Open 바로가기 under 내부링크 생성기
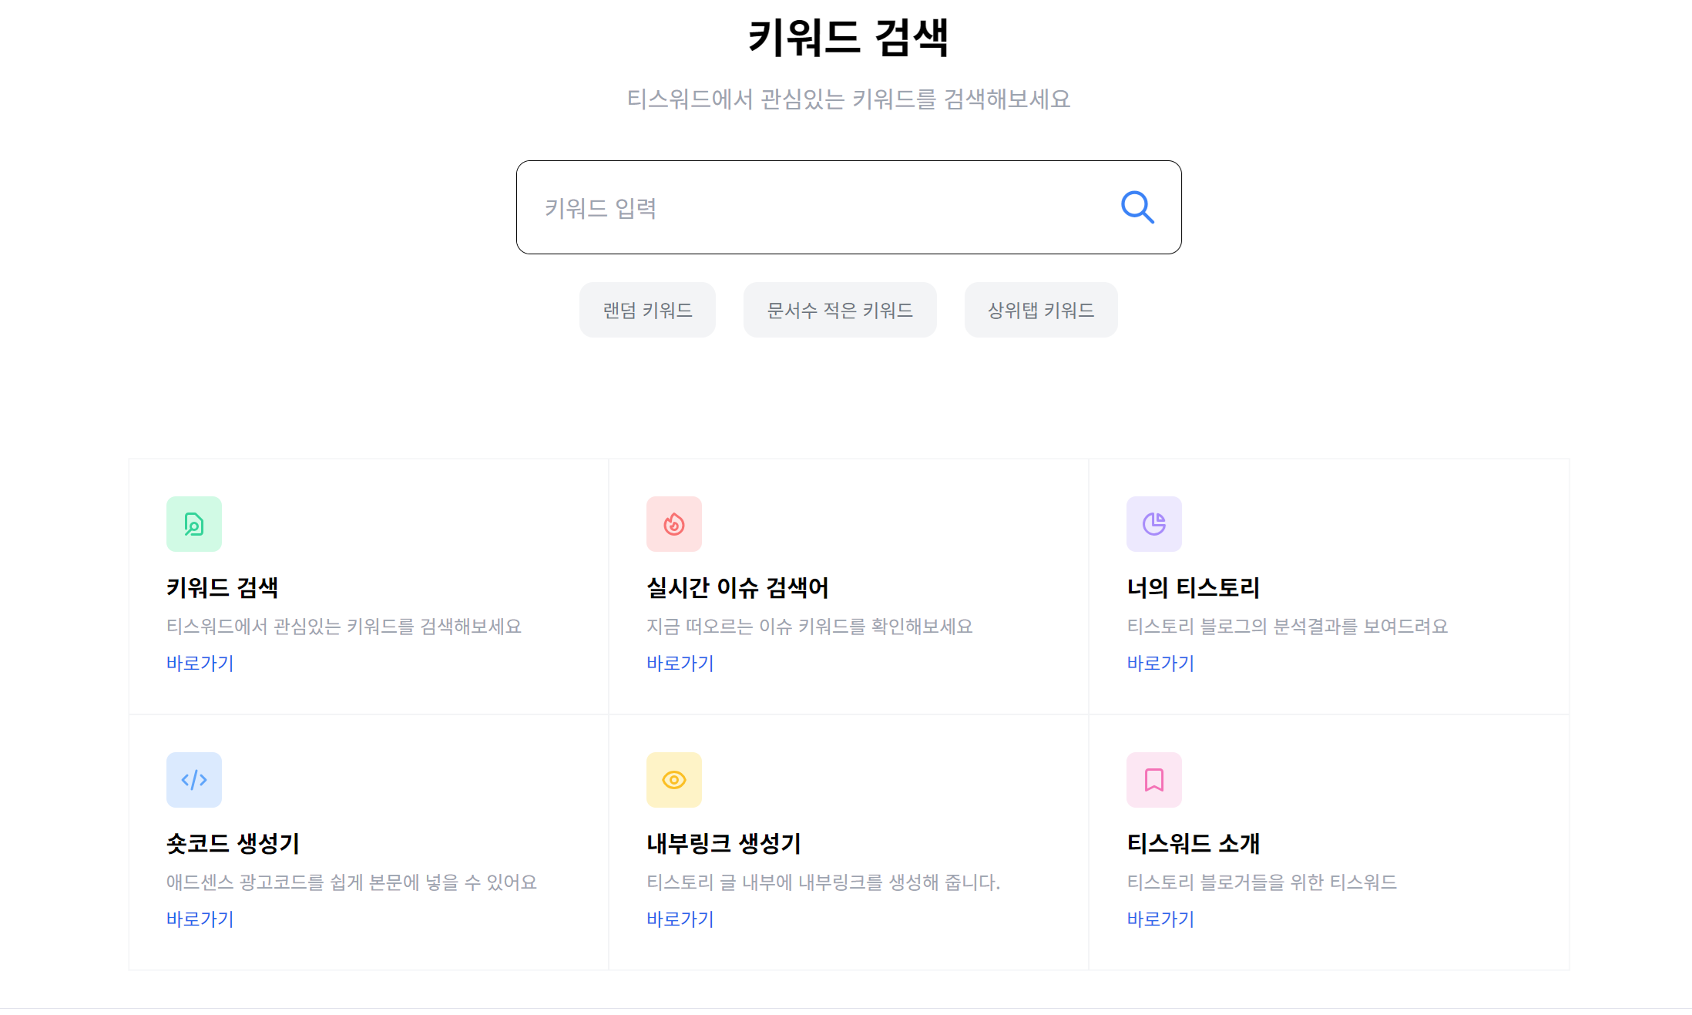 [x=680, y=919]
